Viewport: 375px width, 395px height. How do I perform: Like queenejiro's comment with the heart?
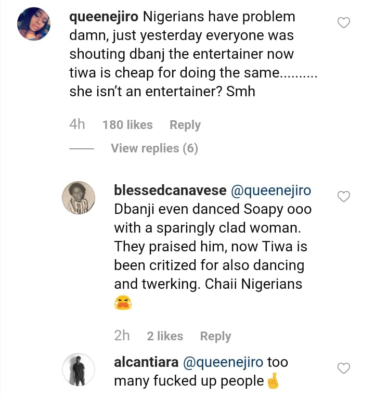pyautogui.click(x=344, y=23)
